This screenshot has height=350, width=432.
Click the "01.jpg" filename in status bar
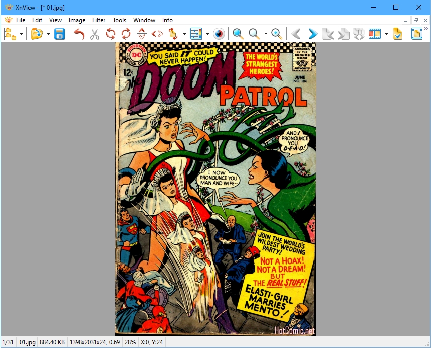click(x=27, y=342)
